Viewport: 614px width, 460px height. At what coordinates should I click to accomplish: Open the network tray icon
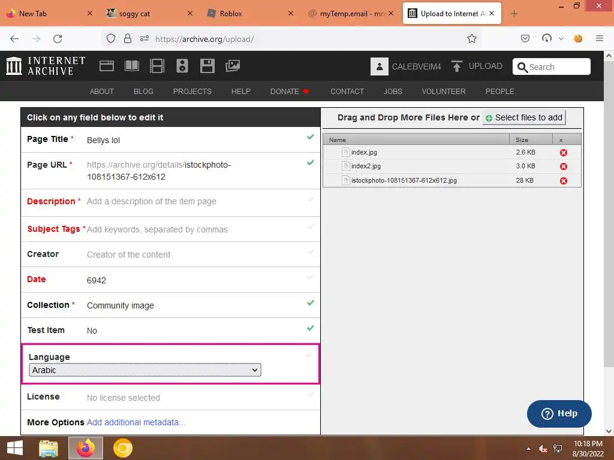[x=558, y=449]
